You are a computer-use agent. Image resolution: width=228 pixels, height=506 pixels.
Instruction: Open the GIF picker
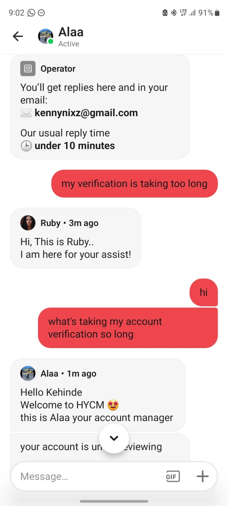pos(173,476)
